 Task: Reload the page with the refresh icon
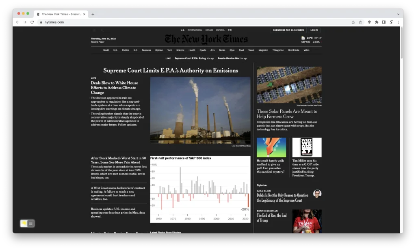tap(32, 22)
